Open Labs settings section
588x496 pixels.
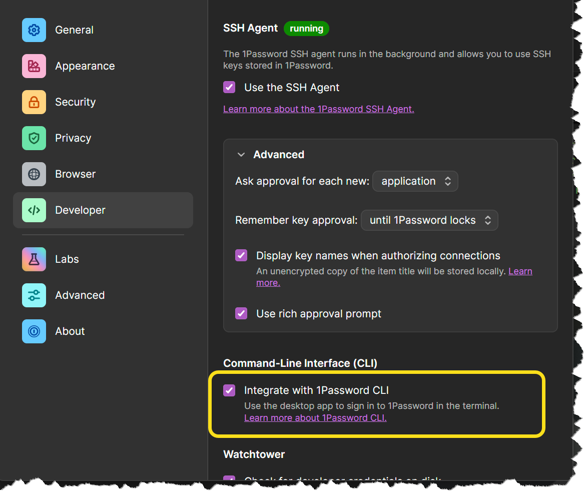[x=103, y=259]
